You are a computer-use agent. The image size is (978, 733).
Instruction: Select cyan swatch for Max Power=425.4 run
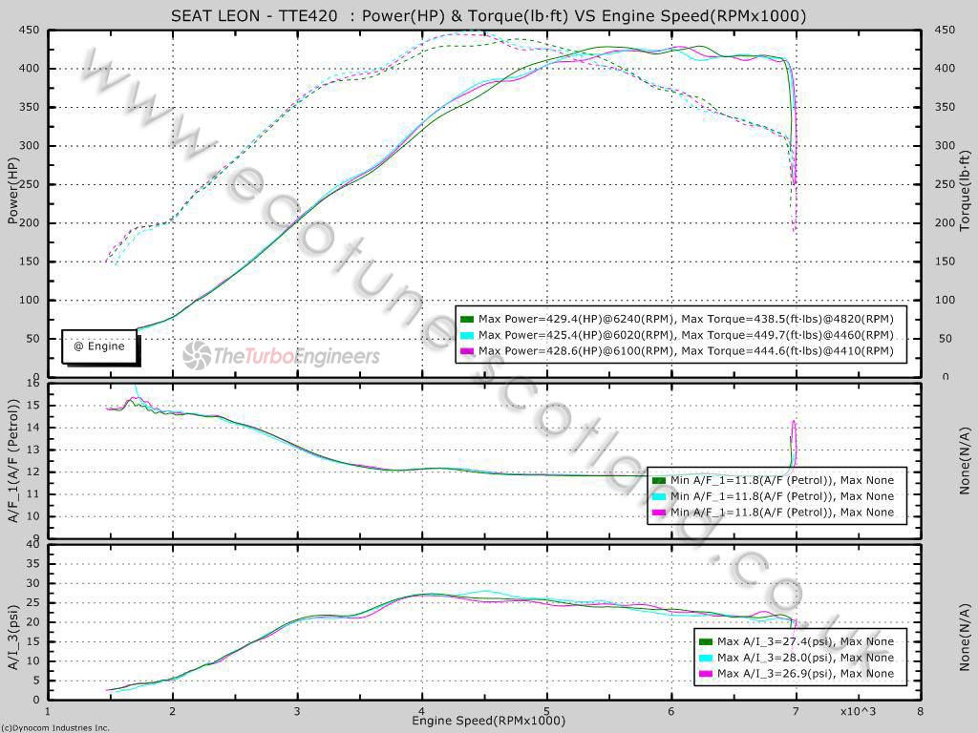tap(466, 335)
